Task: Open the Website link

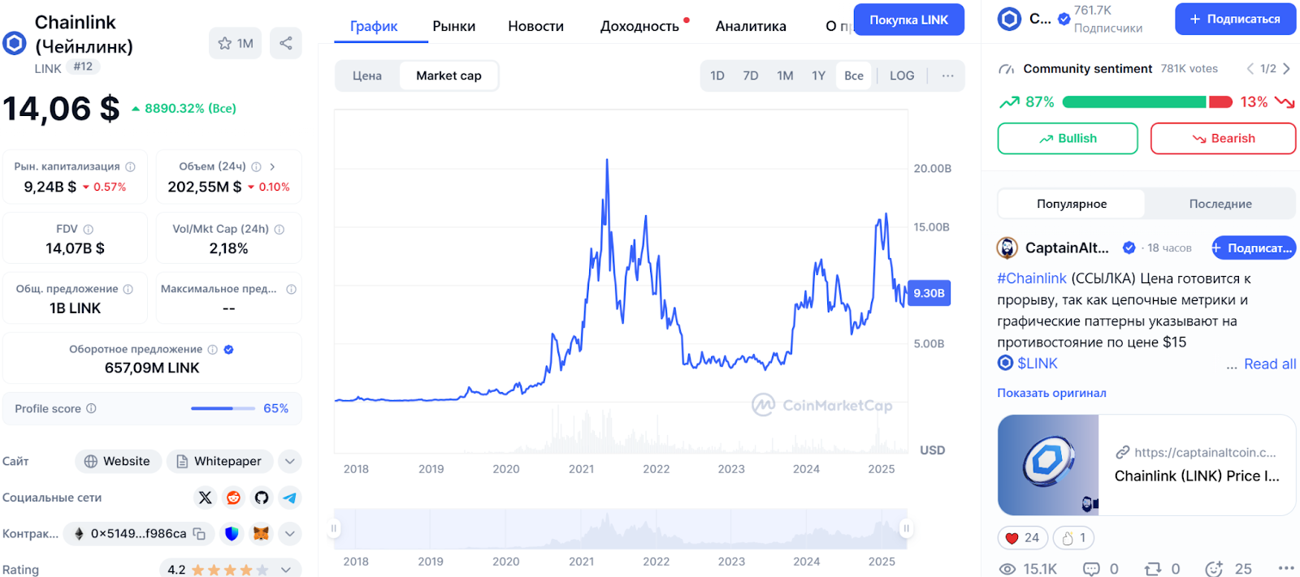Action: [x=118, y=461]
